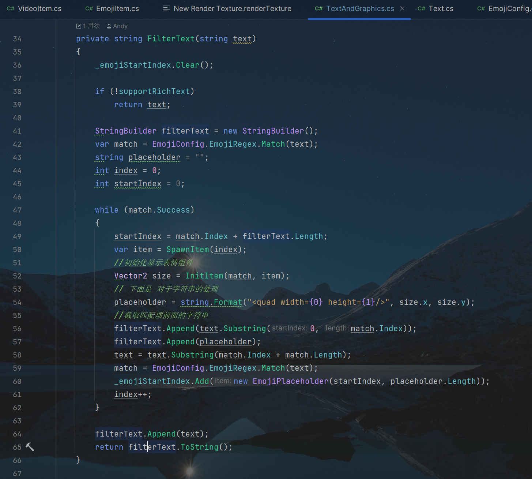The image size is (532, 479).
Task: Place cursor on FilterText method name
Action: pos(171,39)
